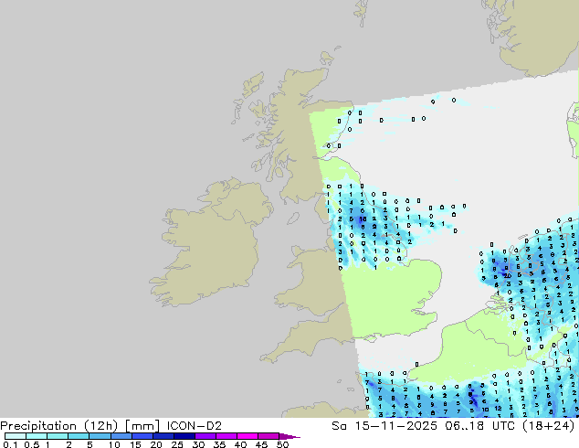Image resolution: width=579 pixels, height=448 pixels.
Task: Click the '18' rainfall value over northern England
Action: point(363,219)
